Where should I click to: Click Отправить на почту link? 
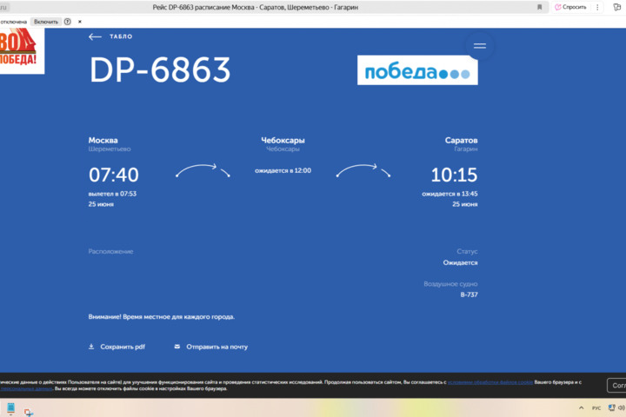[x=216, y=347]
